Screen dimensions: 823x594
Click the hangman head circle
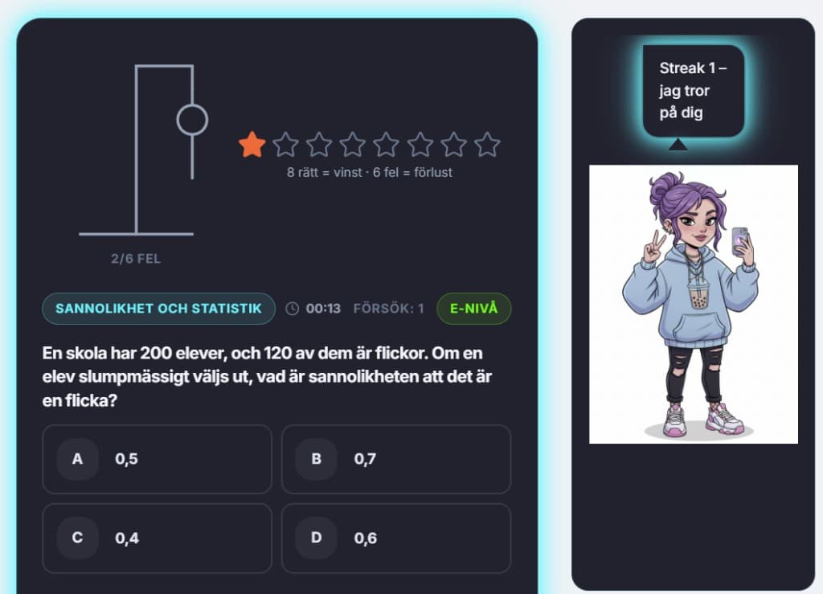click(x=192, y=120)
